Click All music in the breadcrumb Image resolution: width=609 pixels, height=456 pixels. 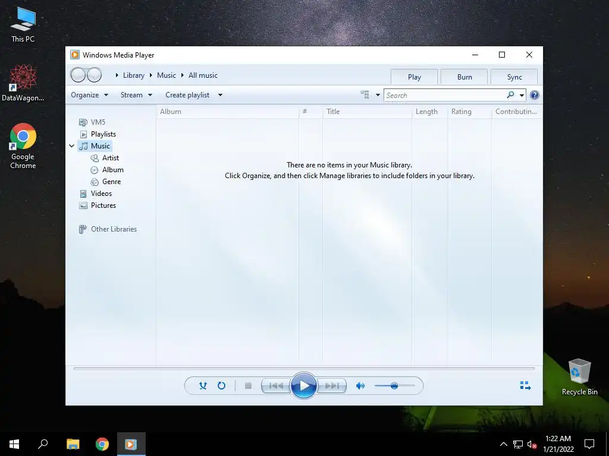pyautogui.click(x=203, y=75)
